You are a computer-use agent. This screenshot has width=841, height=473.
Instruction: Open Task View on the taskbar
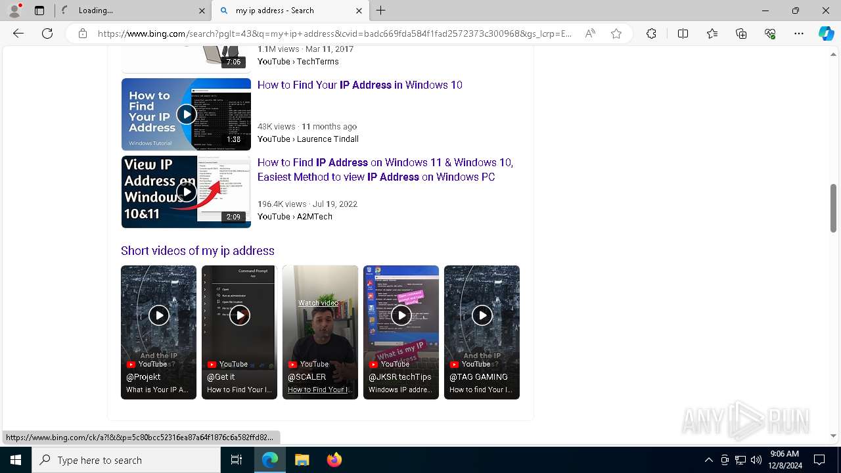tap(237, 460)
